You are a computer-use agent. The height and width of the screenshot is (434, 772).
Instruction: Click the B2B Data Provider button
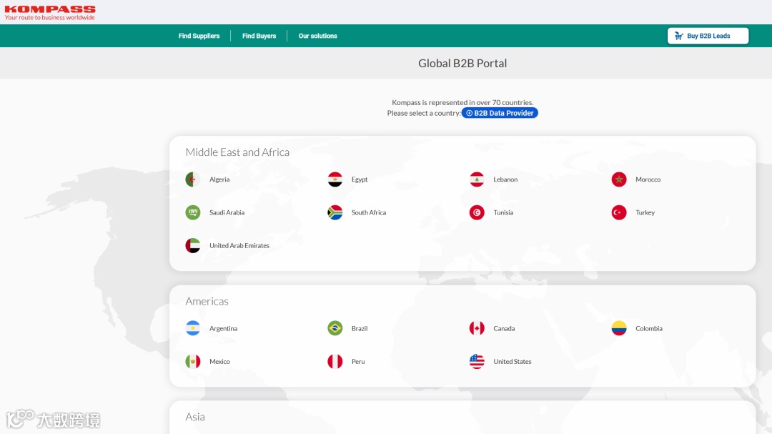pyautogui.click(x=500, y=113)
